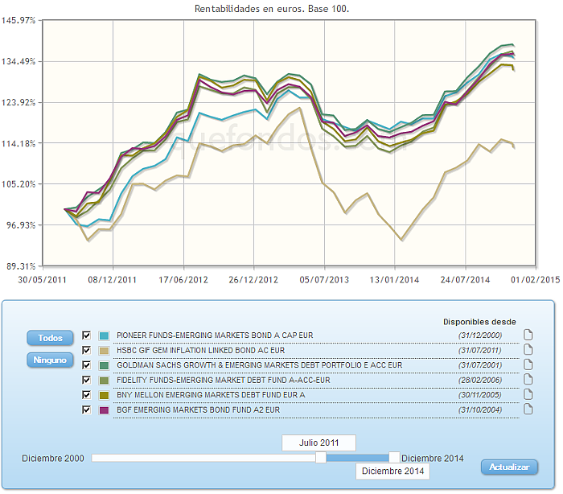This screenshot has height=494, width=563.
Task: Click chart title Rentabilidades en euros. Base 100.
Action: coord(272,9)
